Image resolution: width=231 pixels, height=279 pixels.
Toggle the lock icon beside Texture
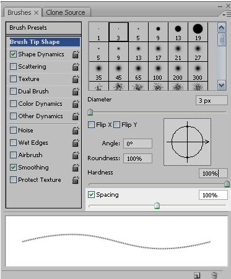[76, 79]
